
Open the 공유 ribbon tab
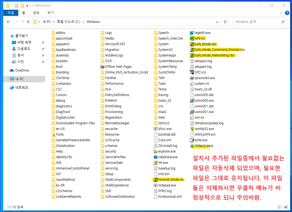[36, 13]
